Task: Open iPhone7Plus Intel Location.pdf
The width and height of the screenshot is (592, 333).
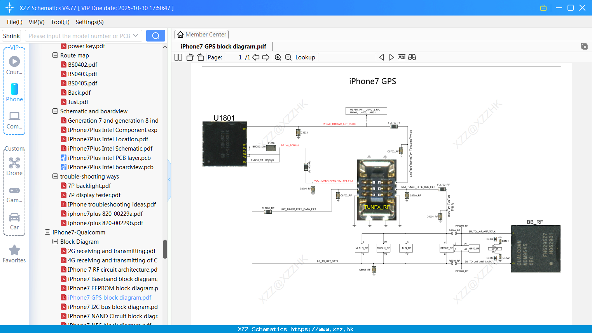Action: (x=108, y=139)
